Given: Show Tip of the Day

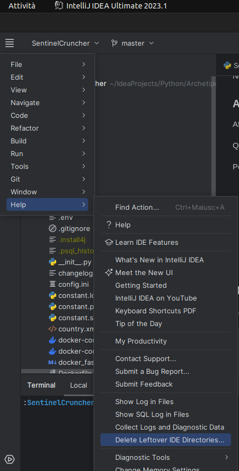Looking at the screenshot, I should (x=166, y=323).
